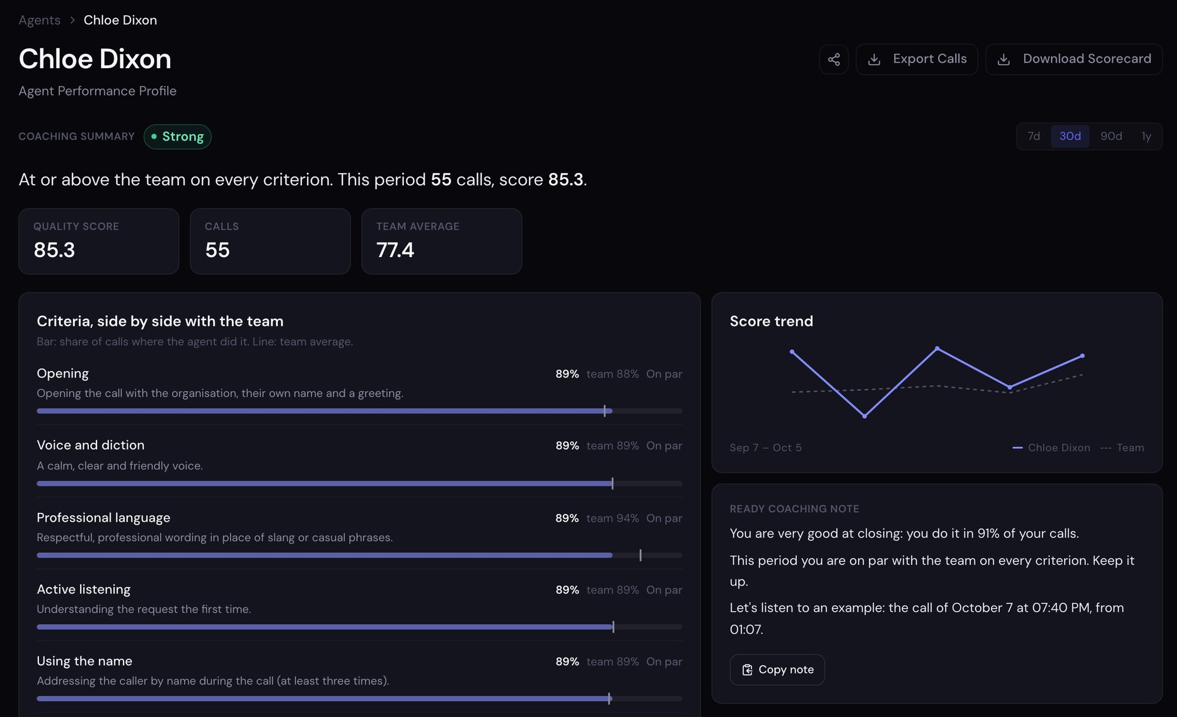This screenshot has width=1177, height=717.
Task: Click the Professional language progress bar
Action: pos(360,555)
